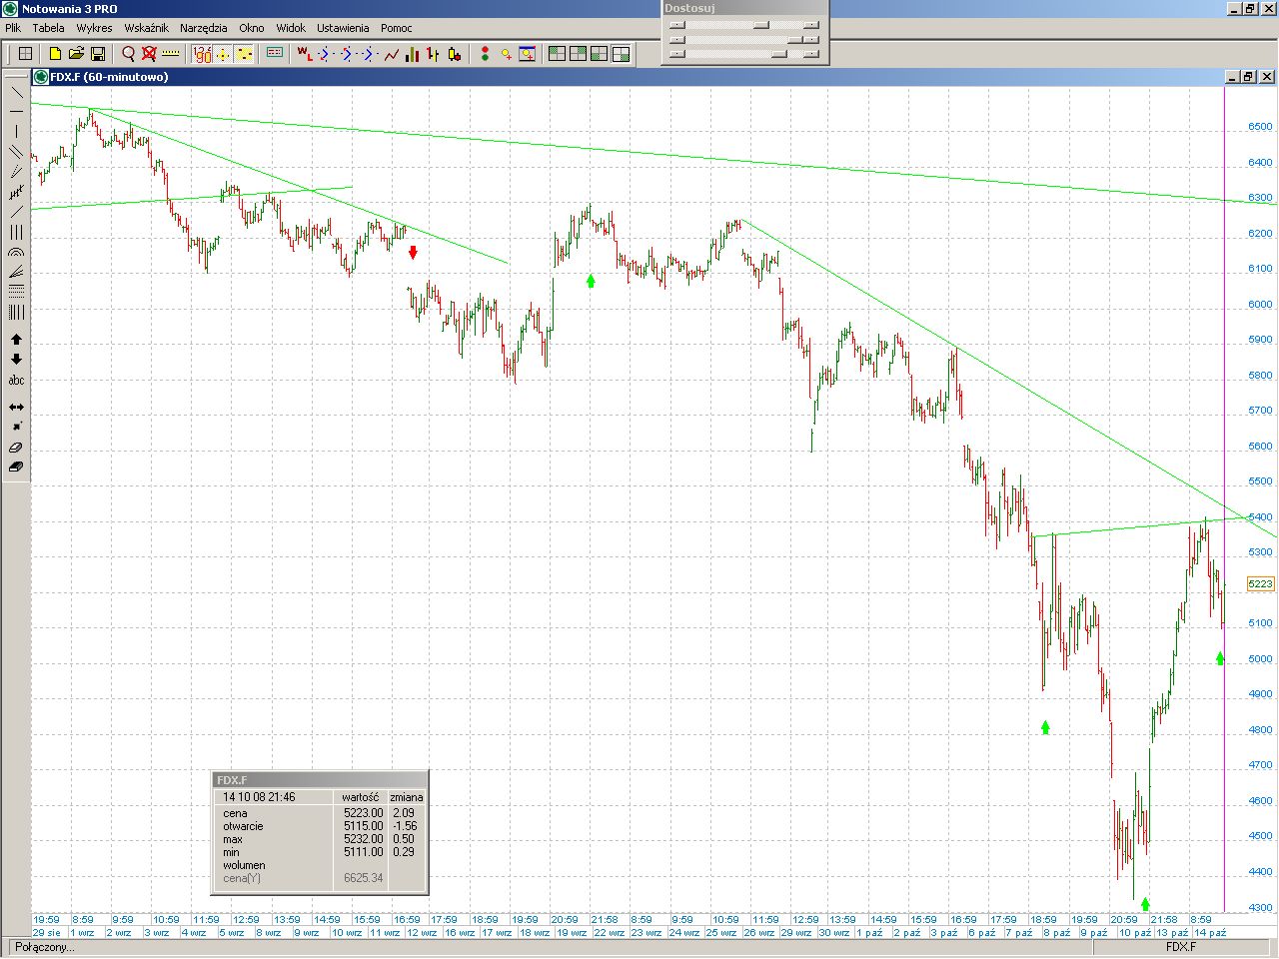Viewport: 1279px width, 959px height.
Task: Toggle the yellow dotted-line toolbar icon
Action: (x=245, y=54)
